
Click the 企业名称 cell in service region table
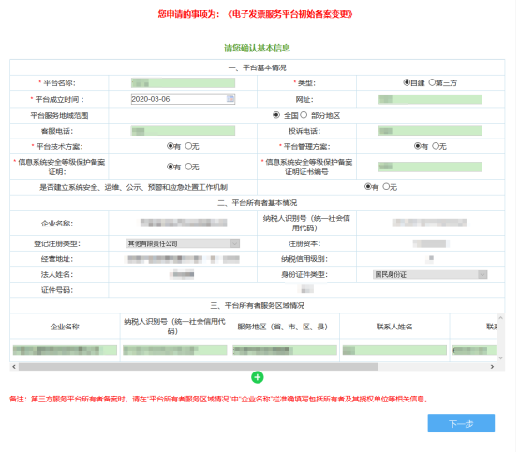point(65,350)
